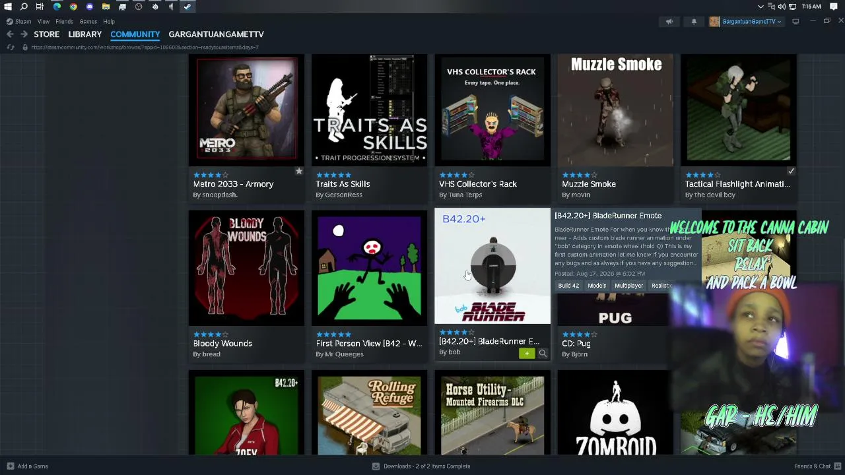Viewport: 845px width, 475px height.
Task: Open the Rolling Refuge thumbnail
Action: (x=369, y=412)
